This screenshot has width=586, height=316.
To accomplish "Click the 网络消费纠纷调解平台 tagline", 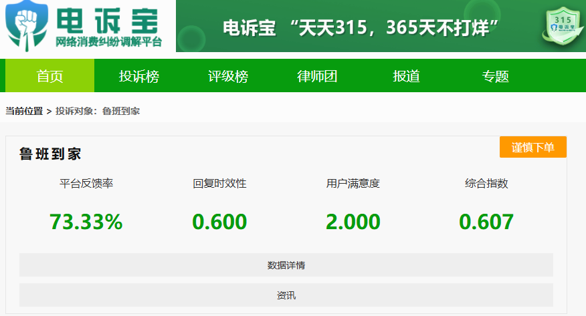I will click(109, 42).
